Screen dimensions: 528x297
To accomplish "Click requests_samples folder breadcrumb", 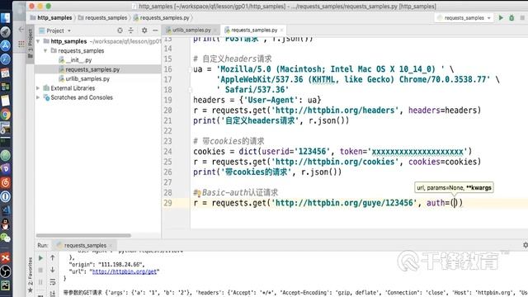I will [102, 18].
